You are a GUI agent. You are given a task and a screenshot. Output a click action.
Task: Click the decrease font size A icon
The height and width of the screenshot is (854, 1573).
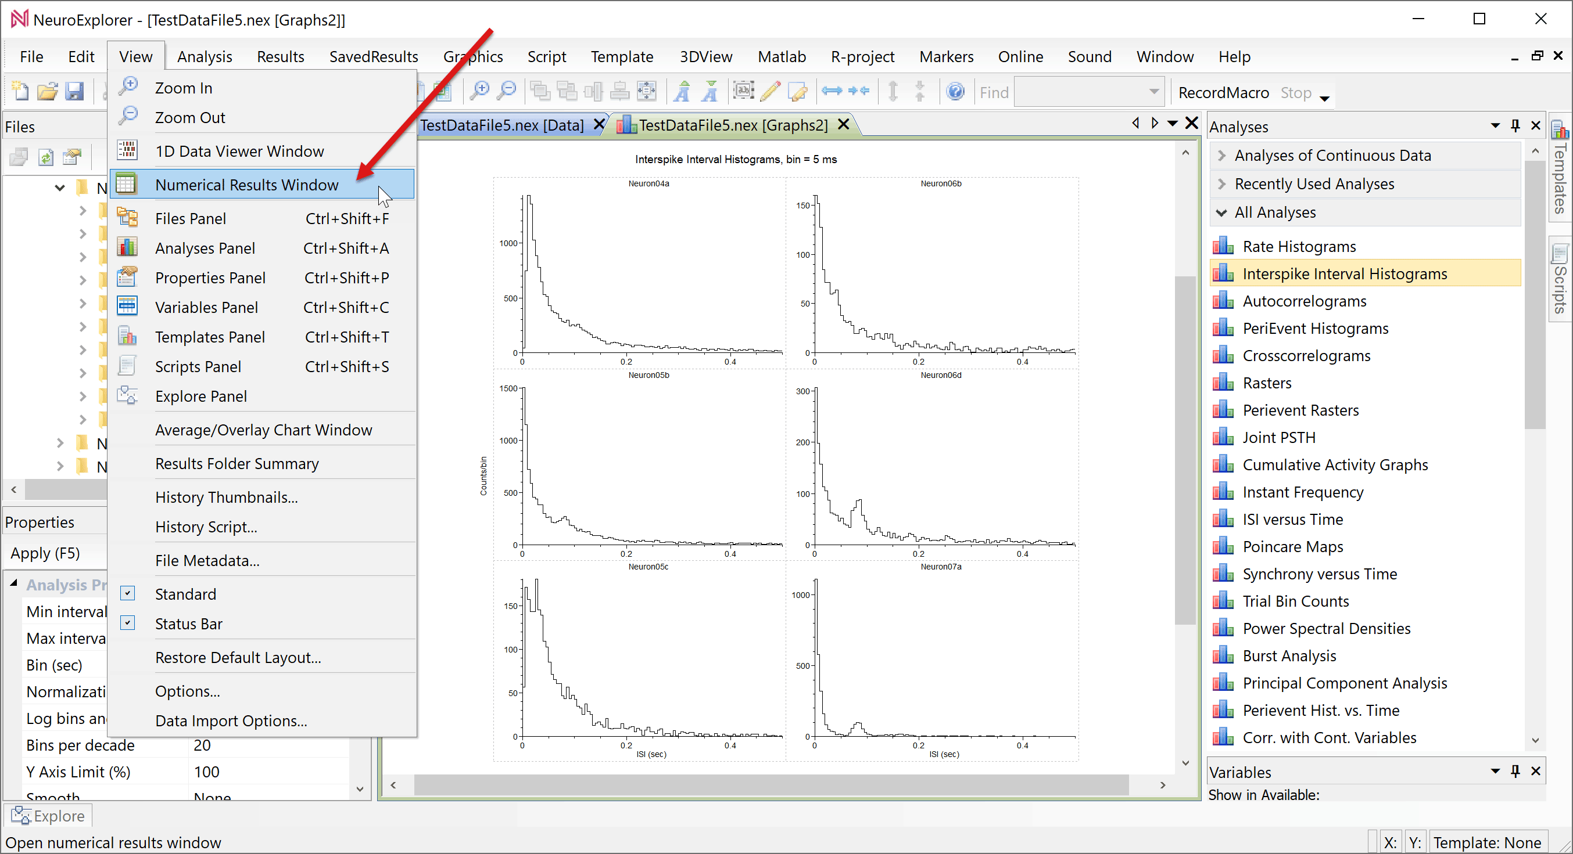(x=710, y=92)
